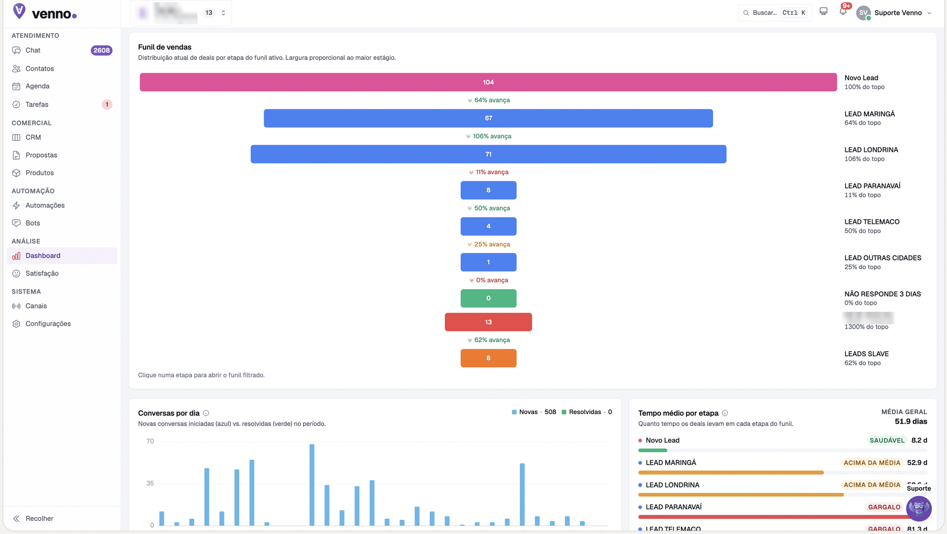Click the Produtos box icon

click(x=16, y=173)
